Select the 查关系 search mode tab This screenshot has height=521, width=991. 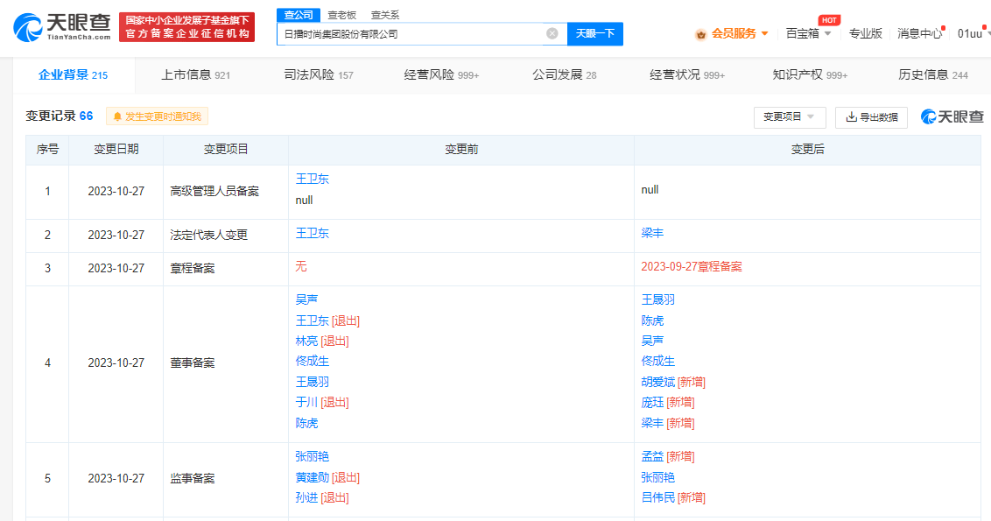[385, 15]
